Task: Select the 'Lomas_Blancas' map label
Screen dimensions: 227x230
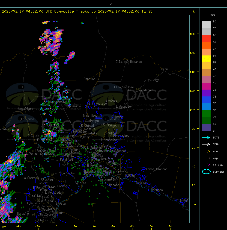Action: (x=157, y=169)
